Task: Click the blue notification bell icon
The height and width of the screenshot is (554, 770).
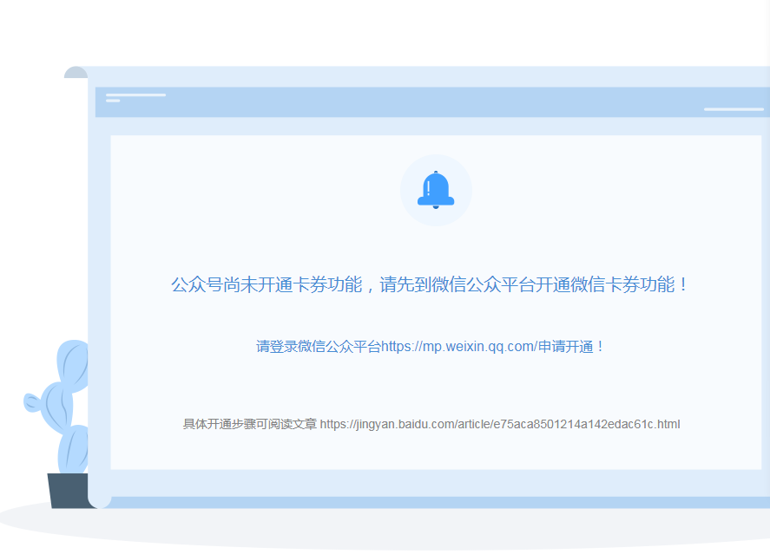Action: 436,190
